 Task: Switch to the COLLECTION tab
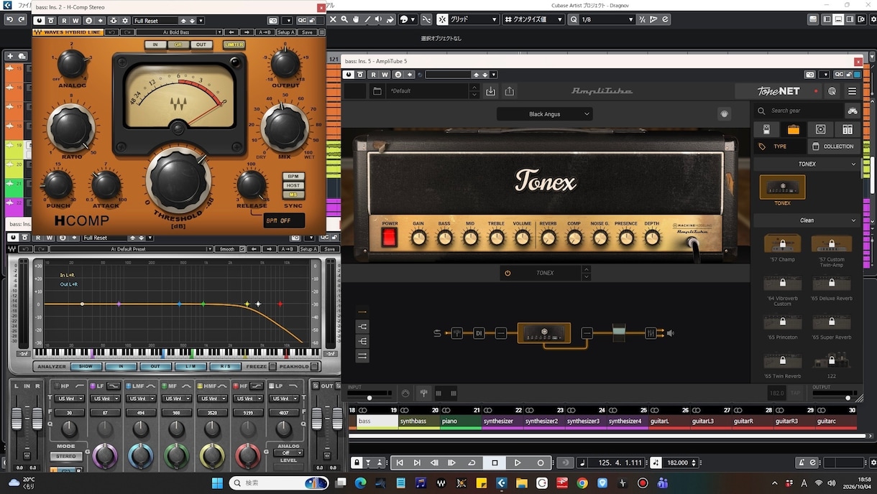click(834, 146)
